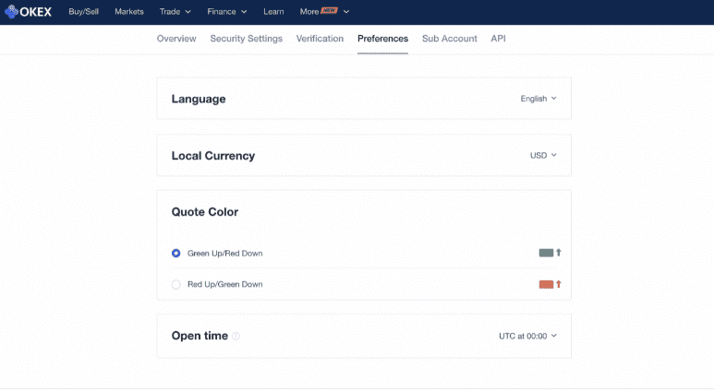Image resolution: width=714 pixels, height=392 pixels.
Task: Click the green up arrow icon
Action: pos(559,253)
